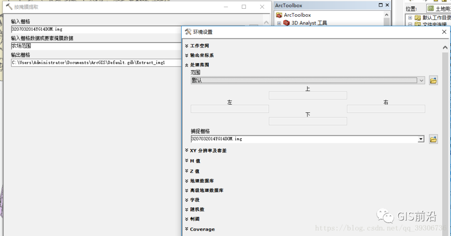Image resolution: width=451 pixels, height=236 pixels.
Task: Select the snap raster value 3207032014YG14DOM.img
Action: [217, 139]
